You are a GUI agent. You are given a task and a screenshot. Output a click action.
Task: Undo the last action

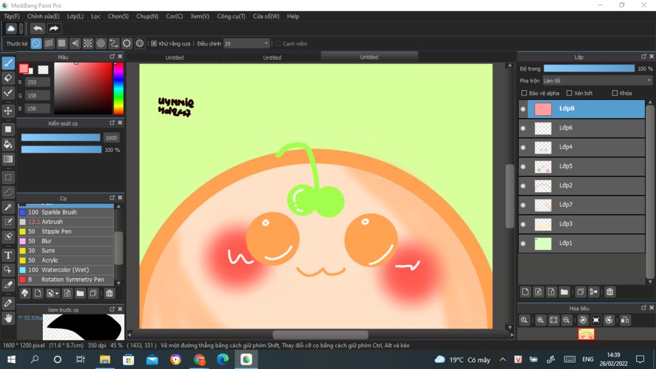click(x=37, y=28)
